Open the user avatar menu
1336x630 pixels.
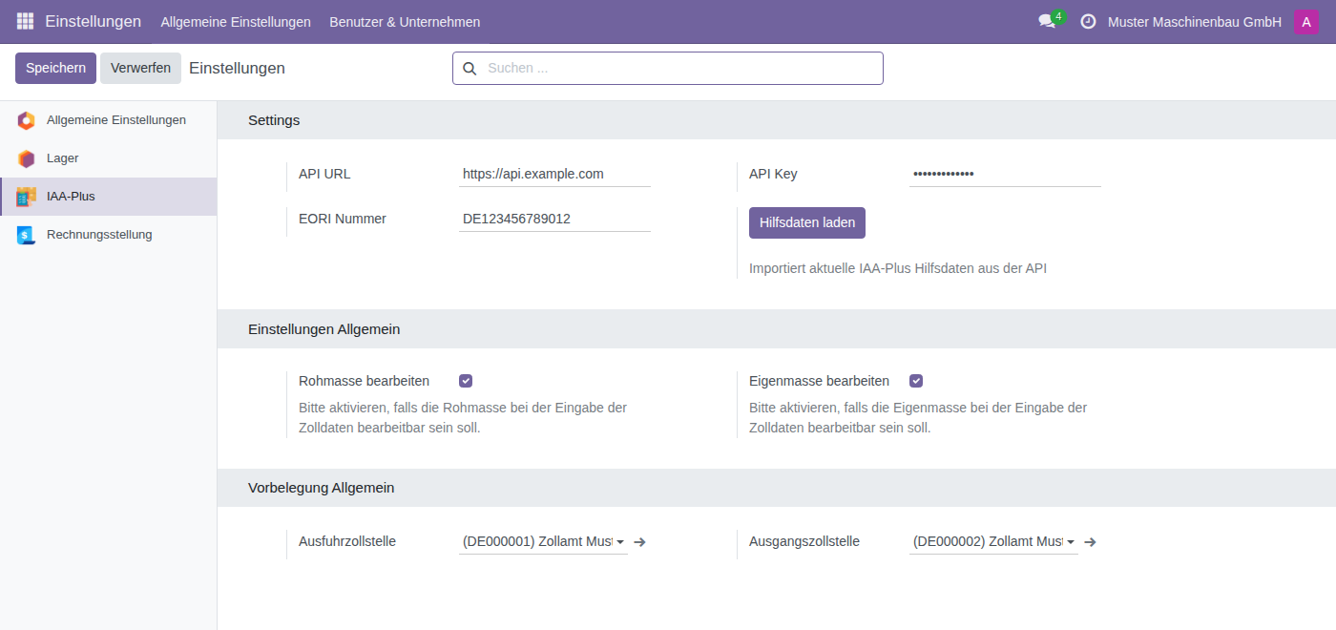pos(1305,21)
